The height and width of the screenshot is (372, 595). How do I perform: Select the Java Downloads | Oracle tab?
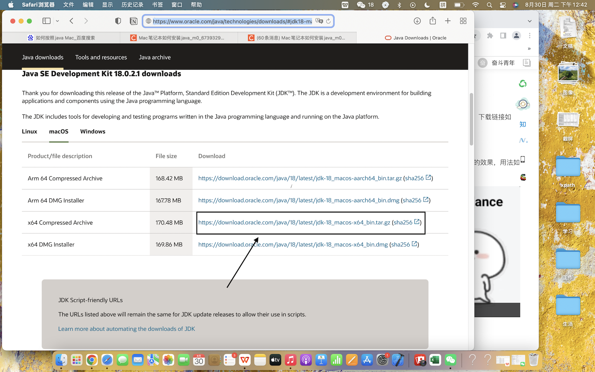tap(415, 38)
